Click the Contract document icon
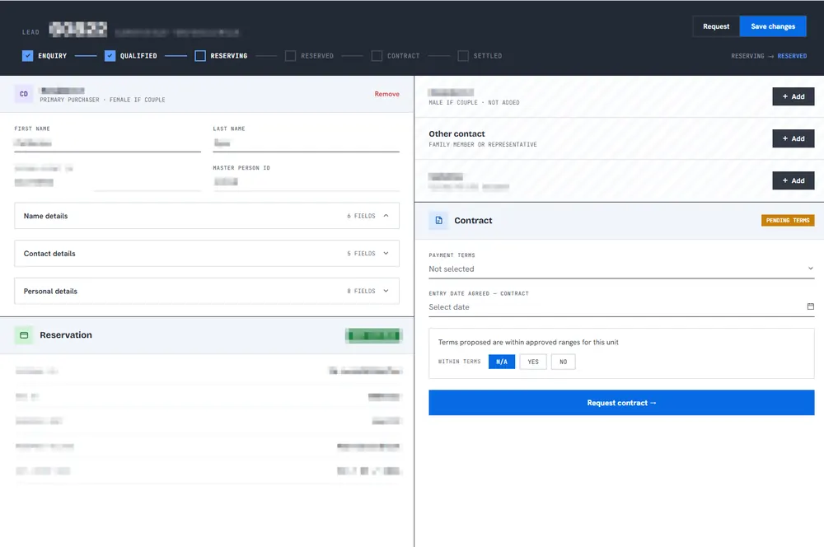 click(x=438, y=221)
